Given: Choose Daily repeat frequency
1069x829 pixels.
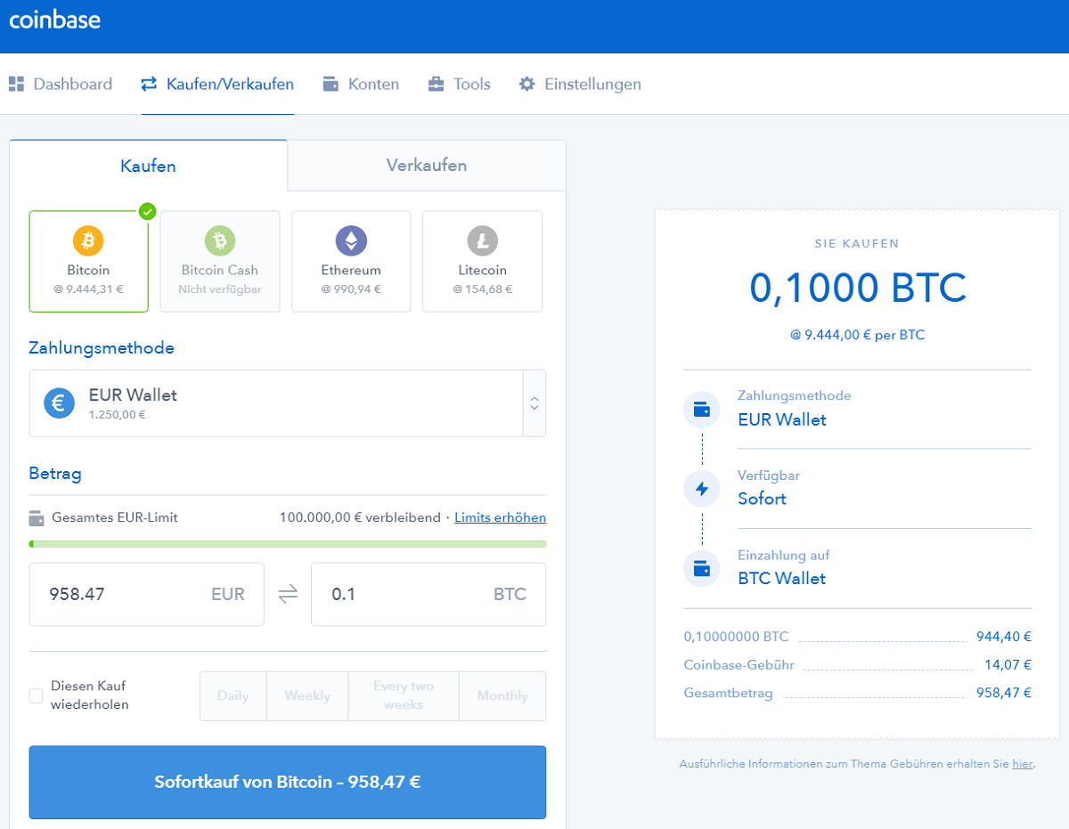Looking at the screenshot, I should click(233, 696).
